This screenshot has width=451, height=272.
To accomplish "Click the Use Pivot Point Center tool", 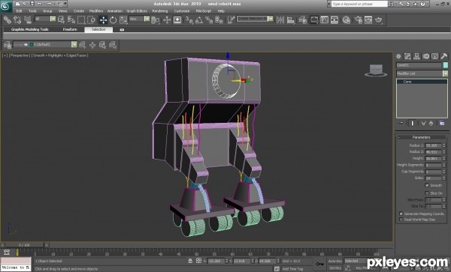I will click(156, 19).
